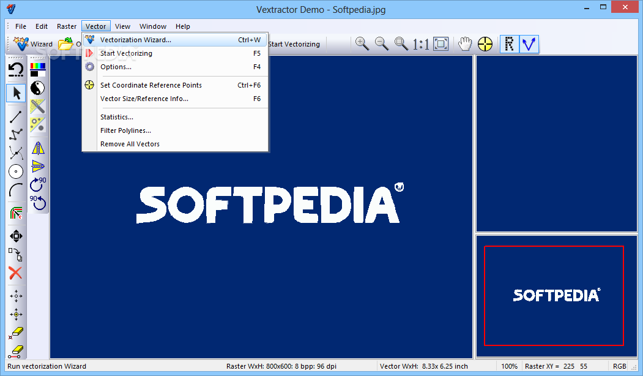Click the copy objects tool icon
The image size is (643, 376).
pos(16,255)
